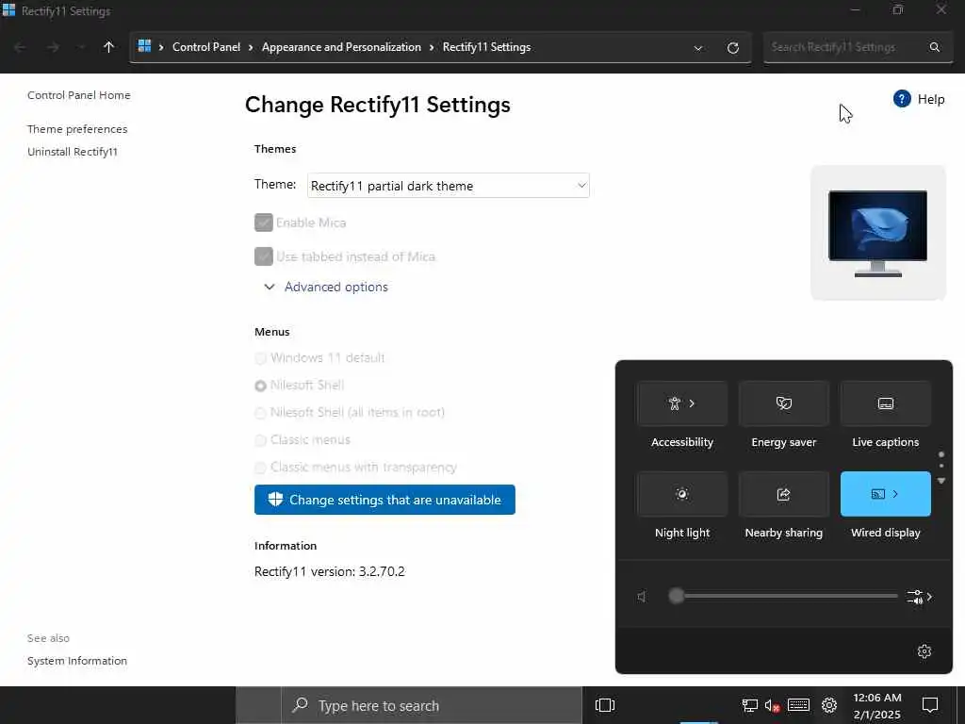The width and height of the screenshot is (965, 724).
Task: Open the notification center icon
Action: [x=930, y=705]
